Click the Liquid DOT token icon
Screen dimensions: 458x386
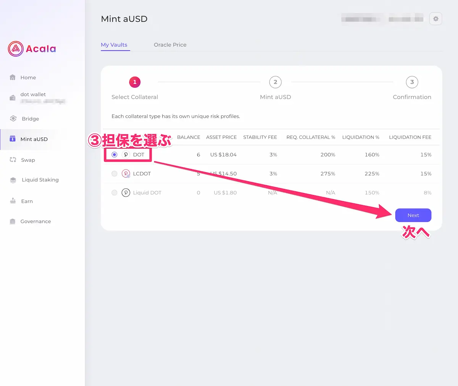(126, 193)
